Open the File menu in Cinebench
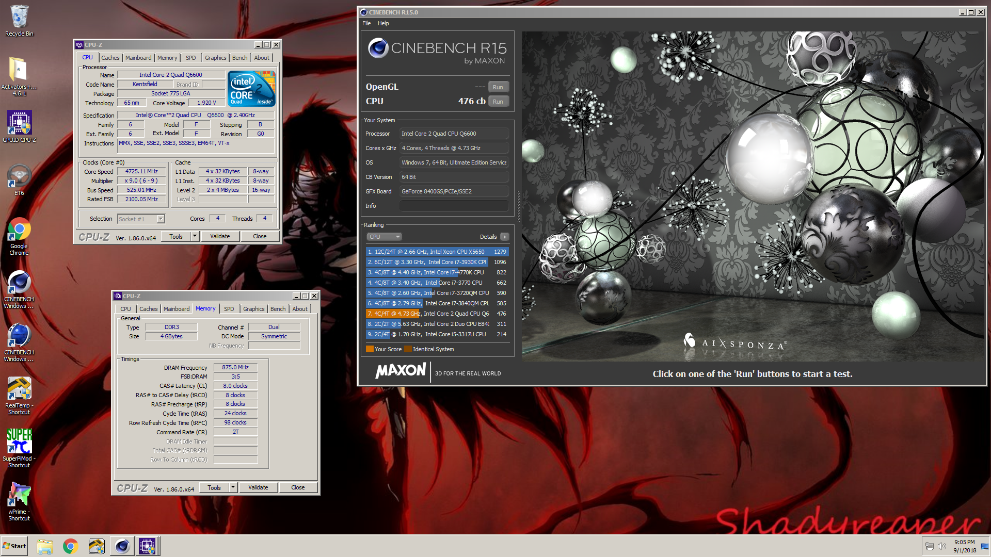This screenshot has width=991, height=557. tap(366, 23)
